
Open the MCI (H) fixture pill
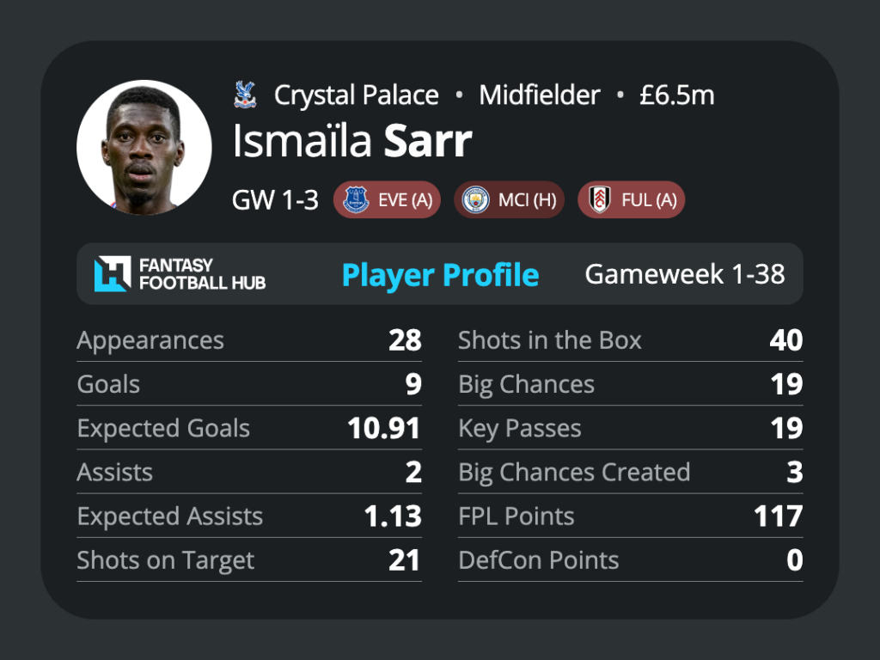(509, 199)
